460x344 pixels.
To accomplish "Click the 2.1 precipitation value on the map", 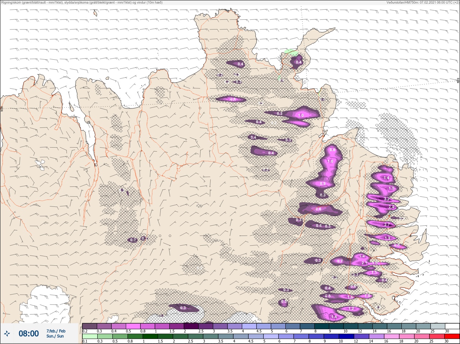I will (364, 263).
